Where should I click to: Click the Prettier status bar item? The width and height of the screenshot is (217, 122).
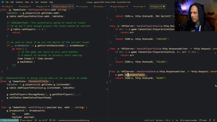(x=203, y=120)
